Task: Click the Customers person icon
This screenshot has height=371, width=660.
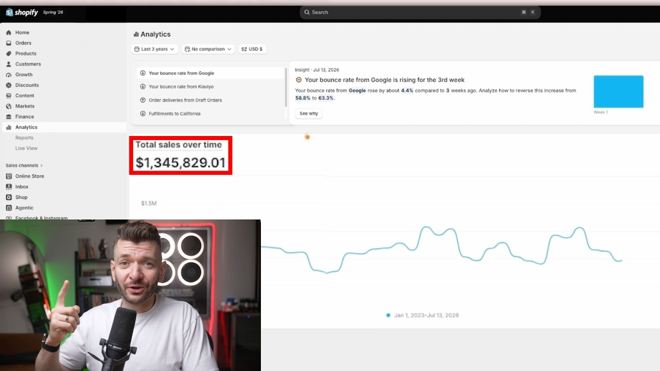Action: (x=9, y=64)
